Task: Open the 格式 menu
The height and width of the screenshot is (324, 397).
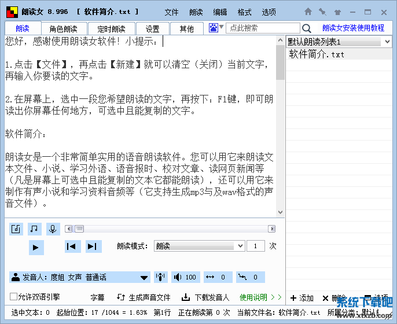Action: 244,12
